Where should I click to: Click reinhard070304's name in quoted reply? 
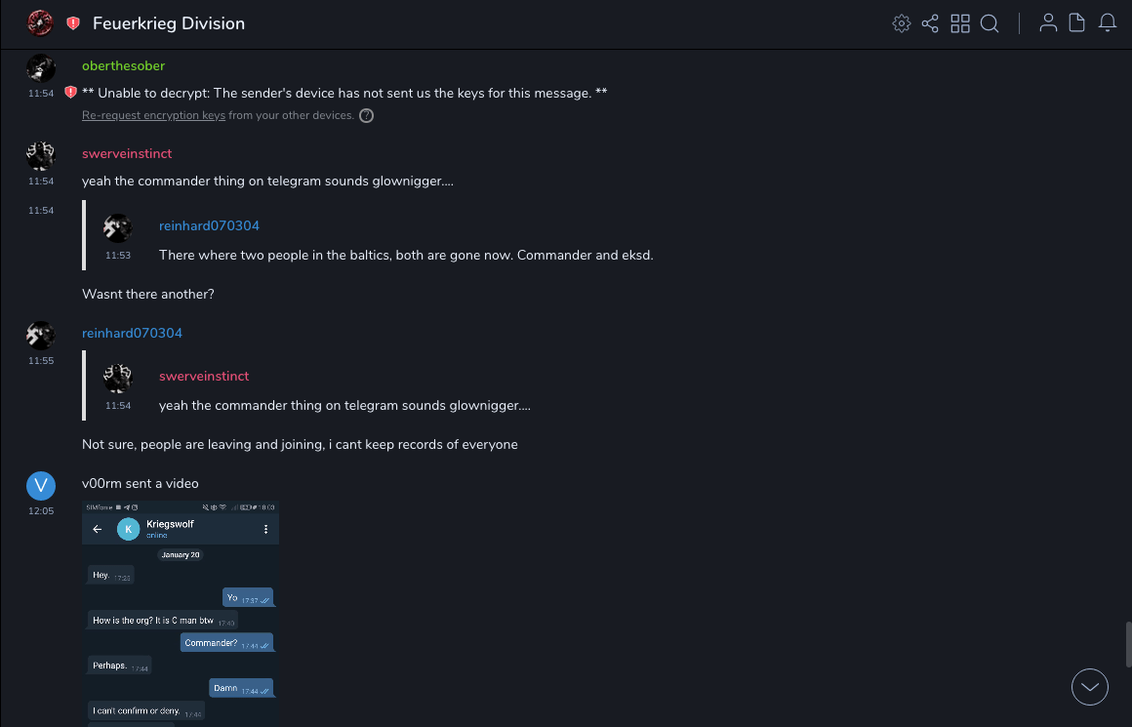(x=209, y=225)
